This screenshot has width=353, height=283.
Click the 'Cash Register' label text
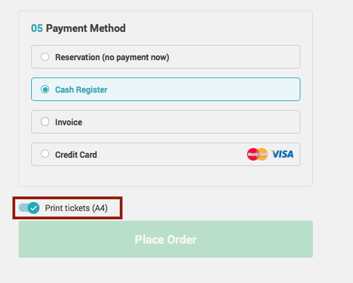81,90
